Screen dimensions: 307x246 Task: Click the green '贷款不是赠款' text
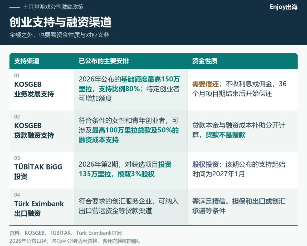225,135
